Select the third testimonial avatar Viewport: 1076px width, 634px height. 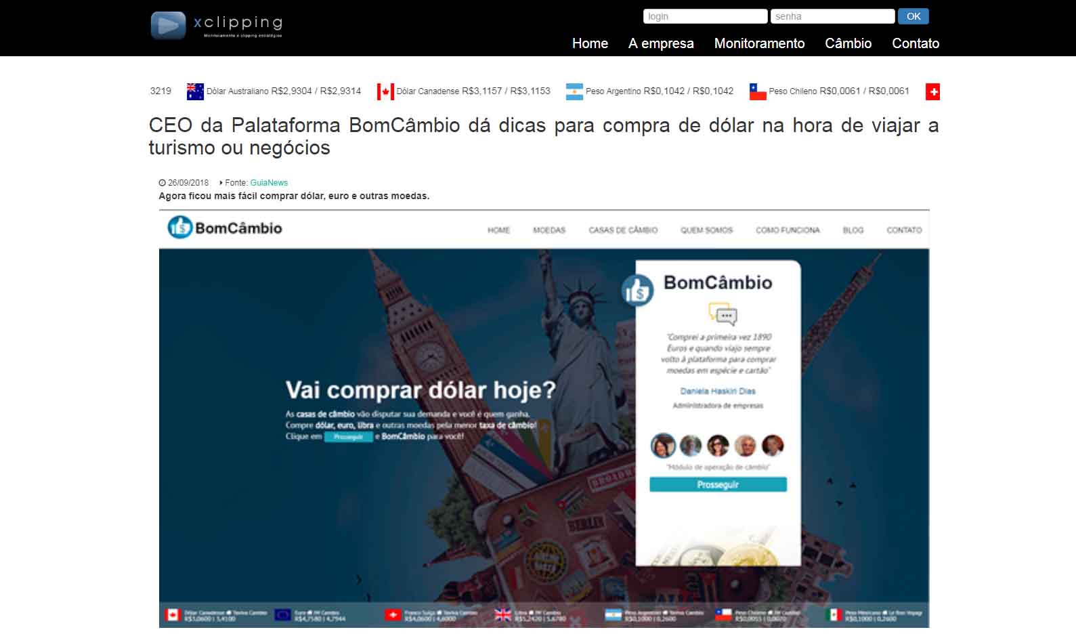[718, 446]
